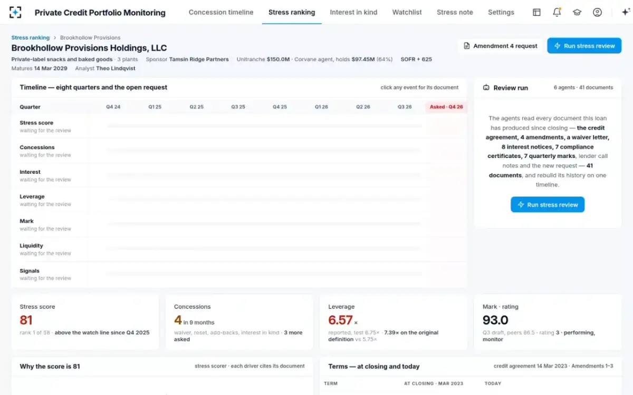Viewport: 633px width, 395px height.
Task: Select the Q3 25 quarter column header
Action: click(x=238, y=107)
